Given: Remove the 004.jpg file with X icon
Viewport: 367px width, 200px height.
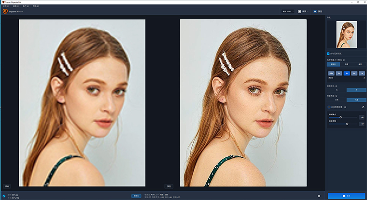Looking at the screenshot, I should (x=319, y=196).
